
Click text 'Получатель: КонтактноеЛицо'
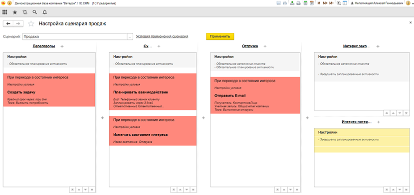coord(236,103)
